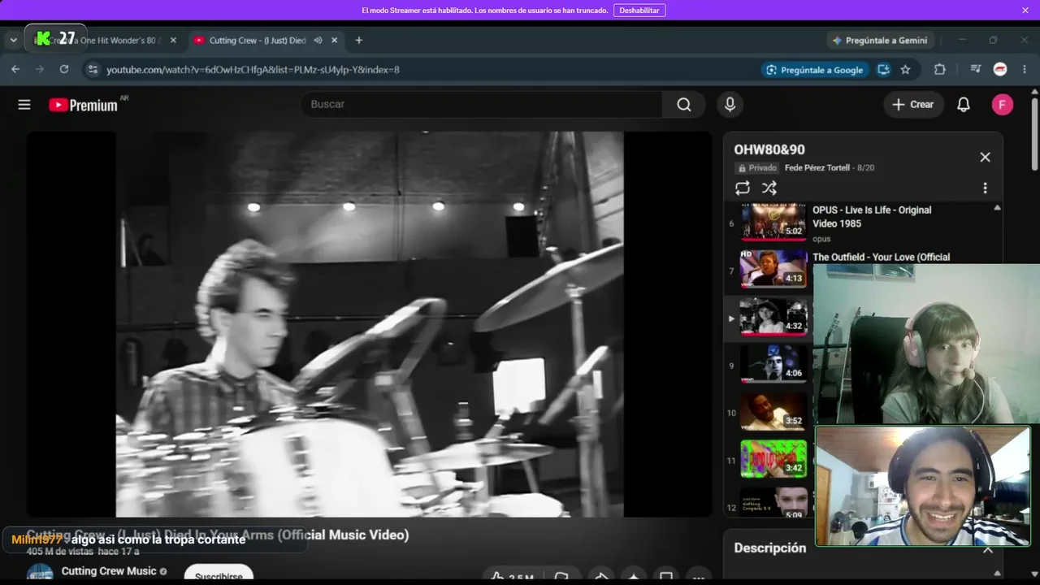
Task: Mute the Cutting Crew tab audio
Action: tap(318, 41)
